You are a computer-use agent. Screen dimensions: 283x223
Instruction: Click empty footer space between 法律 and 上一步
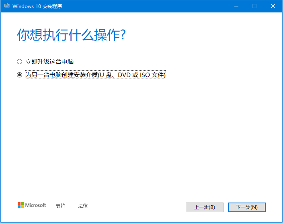[137, 206]
